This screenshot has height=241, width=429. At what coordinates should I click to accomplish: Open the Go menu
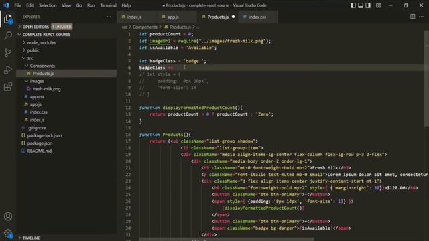(79, 5)
